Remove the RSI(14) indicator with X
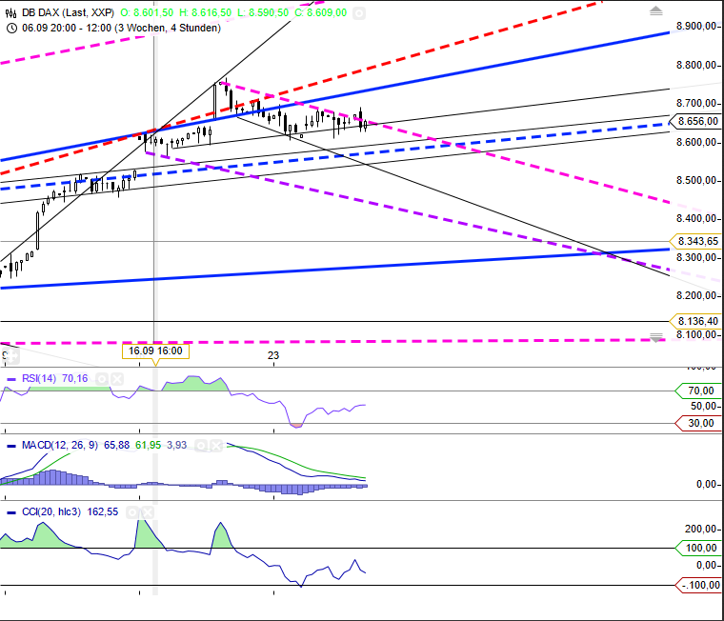 (x=117, y=379)
